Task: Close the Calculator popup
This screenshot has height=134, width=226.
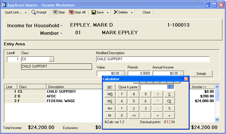Action: [x=186, y=79]
